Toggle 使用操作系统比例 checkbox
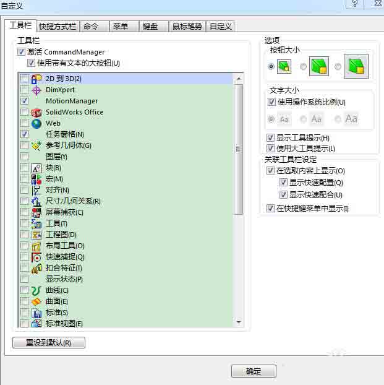The image size is (384, 385). (271, 102)
